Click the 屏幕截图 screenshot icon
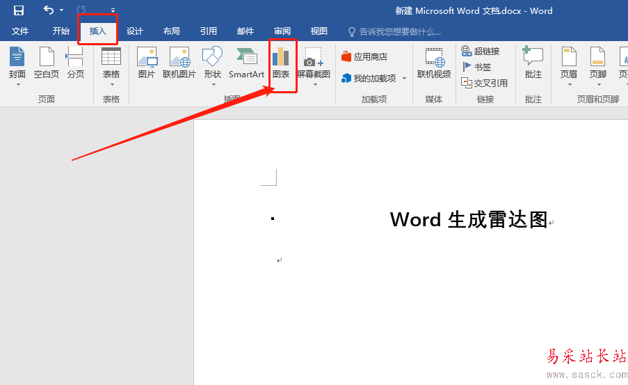 click(x=314, y=56)
